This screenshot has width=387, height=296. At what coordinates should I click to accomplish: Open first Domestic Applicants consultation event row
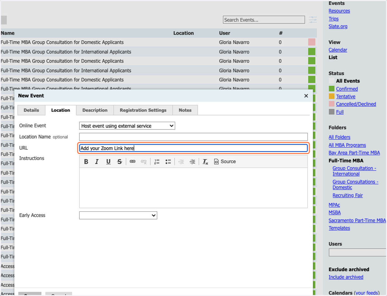pos(158,42)
